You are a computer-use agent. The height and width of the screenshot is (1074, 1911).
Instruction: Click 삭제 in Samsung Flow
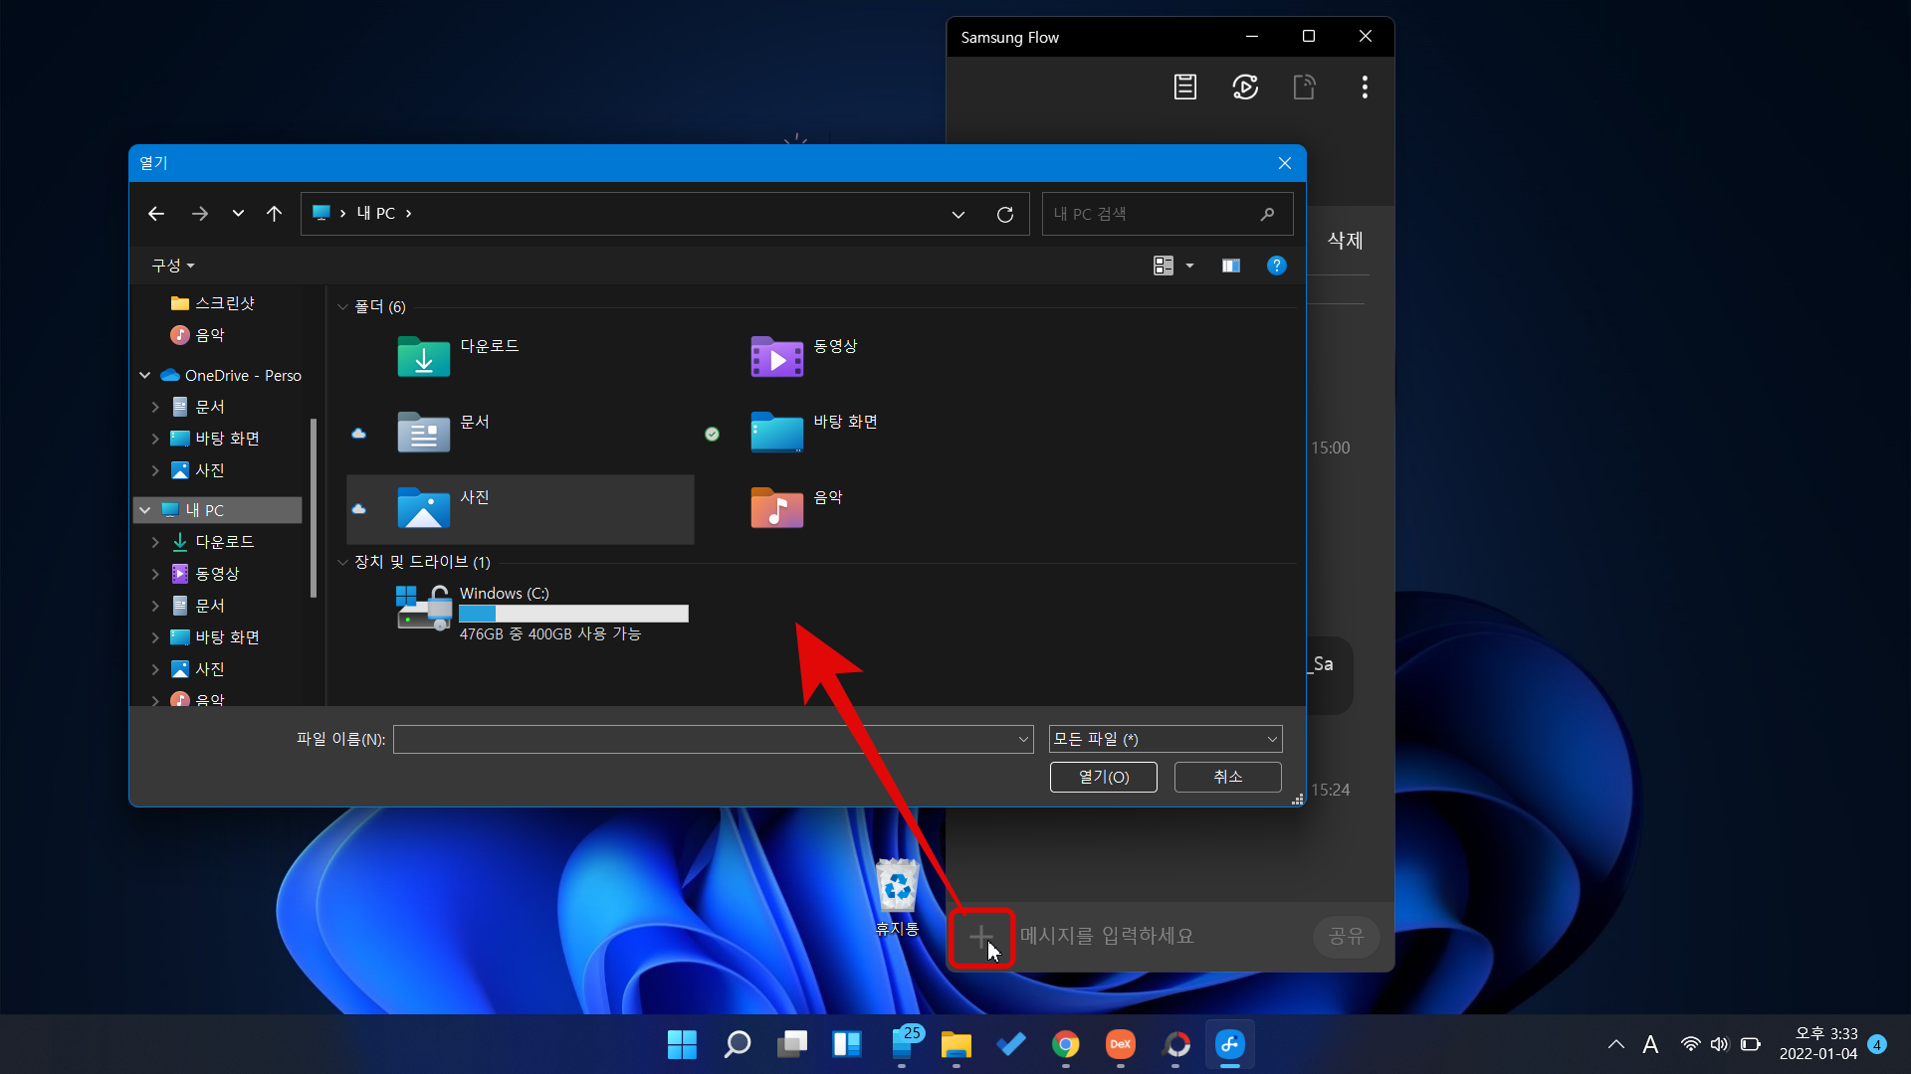[x=1345, y=241]
